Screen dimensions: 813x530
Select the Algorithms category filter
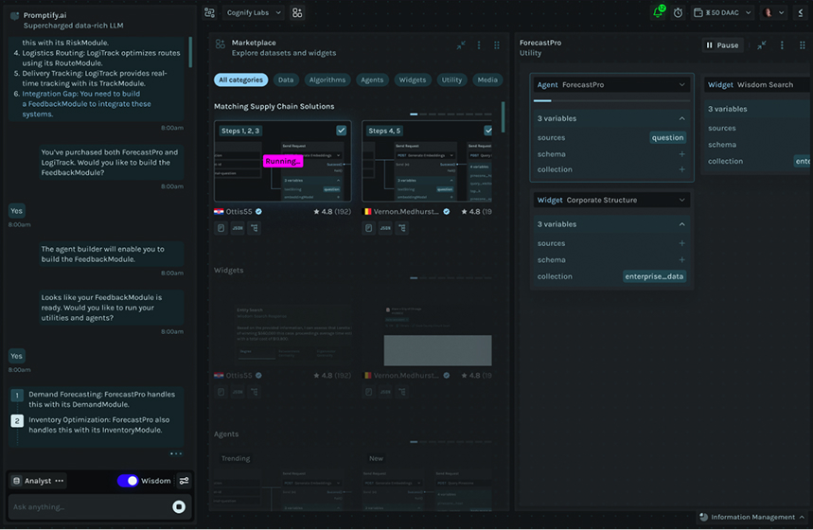coord(327,79)
